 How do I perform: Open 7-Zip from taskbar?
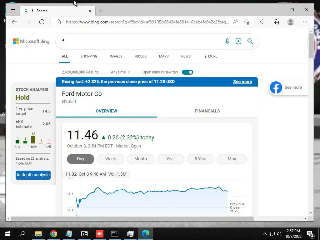point(84,234)
